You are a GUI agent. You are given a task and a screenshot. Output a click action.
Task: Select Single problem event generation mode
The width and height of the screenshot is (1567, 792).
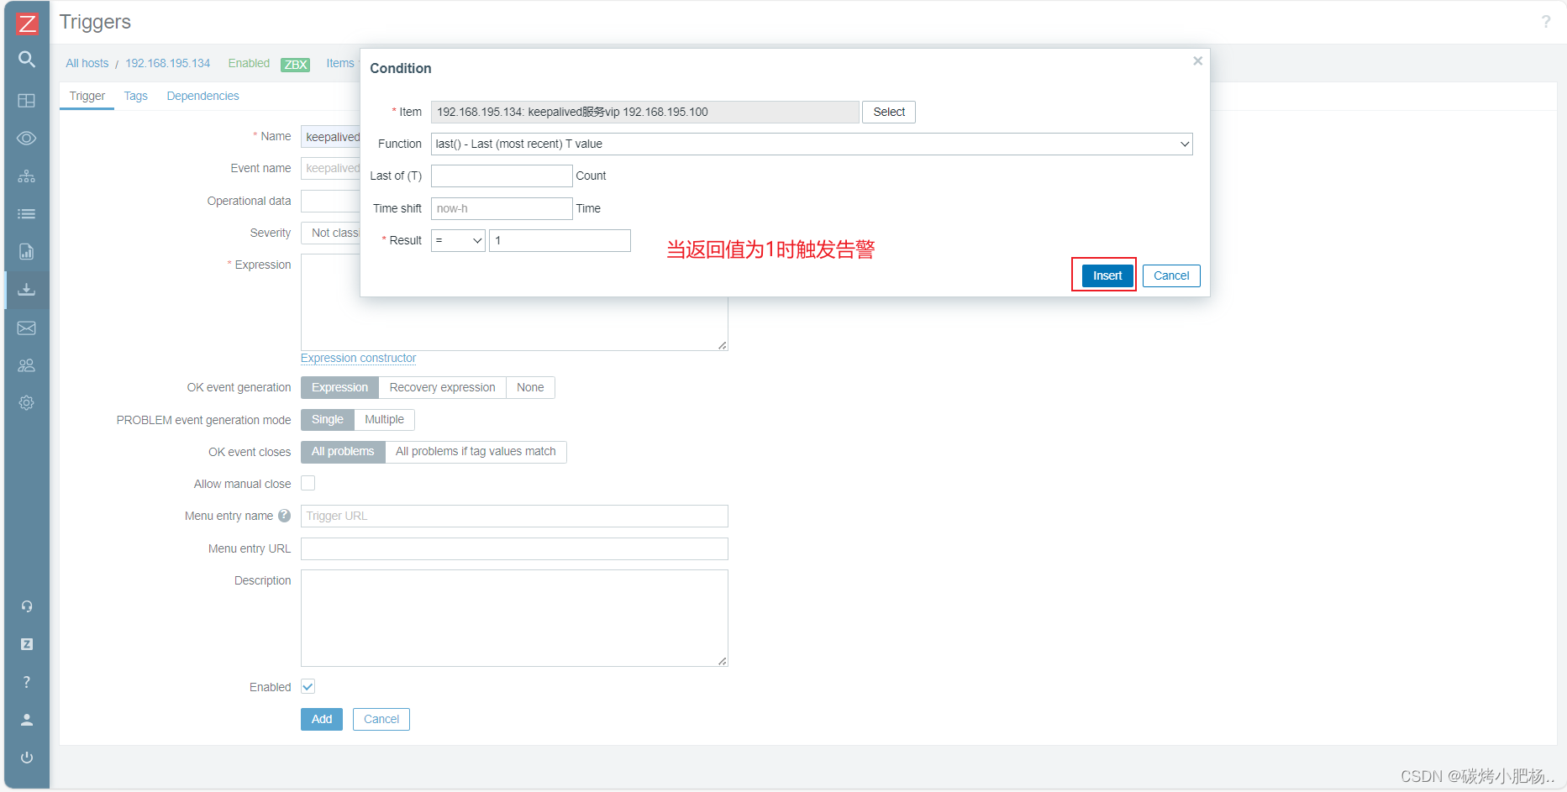(x=328, y=419)
